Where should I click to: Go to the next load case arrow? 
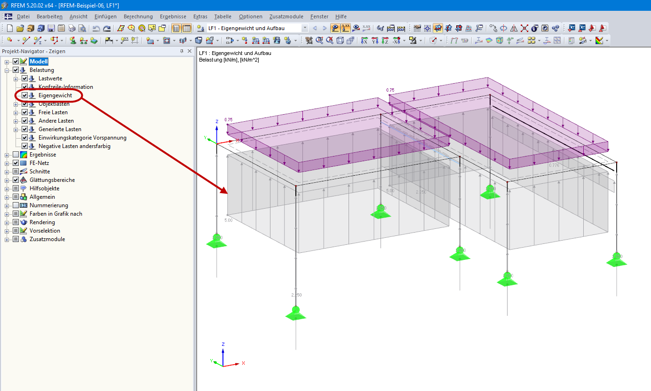click(325, 28)
